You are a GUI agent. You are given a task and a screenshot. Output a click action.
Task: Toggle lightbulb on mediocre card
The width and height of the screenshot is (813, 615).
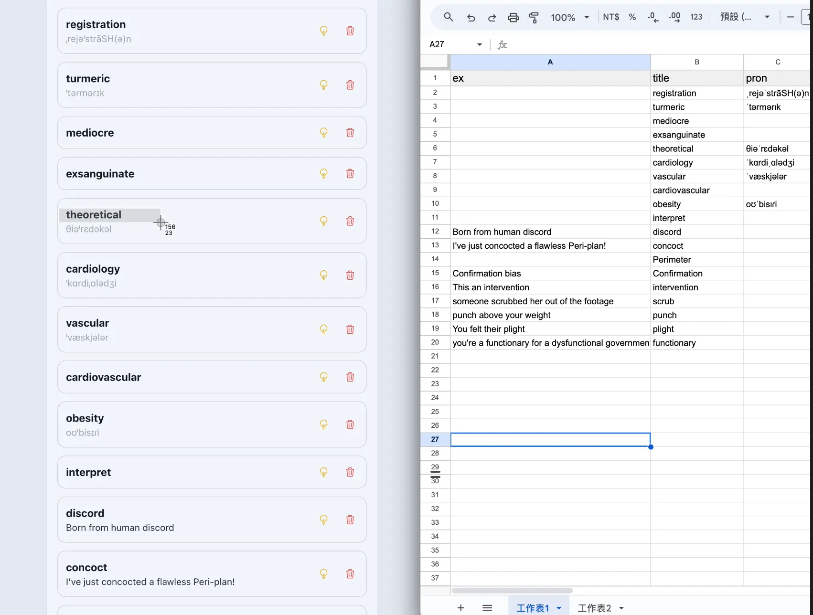(323, 133)
